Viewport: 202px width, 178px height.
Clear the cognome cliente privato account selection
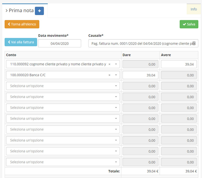pyautogui.click(x=109, y=64)
